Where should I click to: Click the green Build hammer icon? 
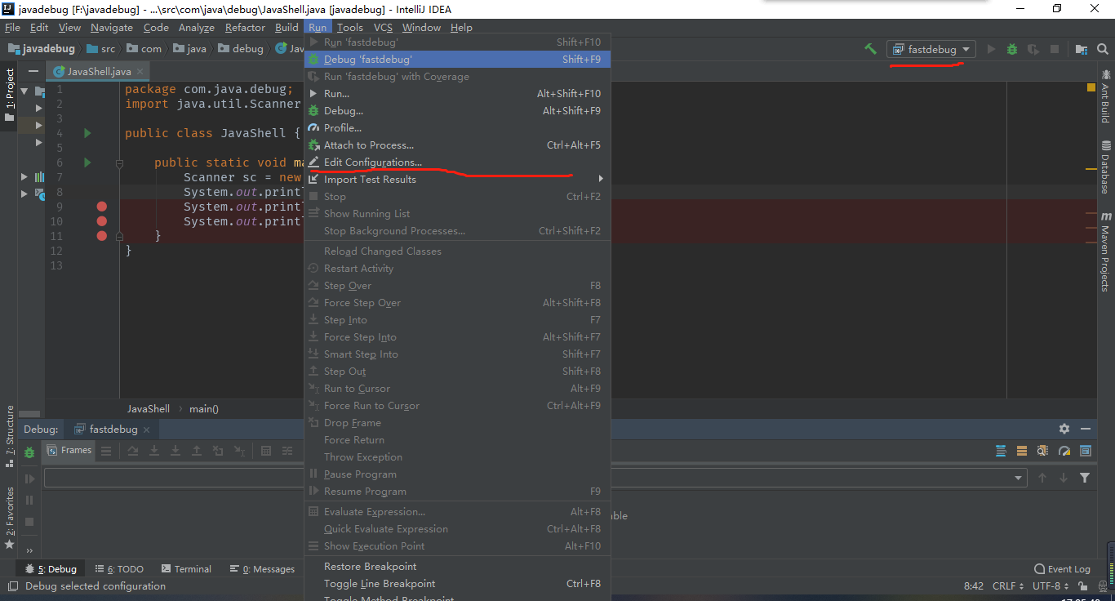(x=871, y=49)
